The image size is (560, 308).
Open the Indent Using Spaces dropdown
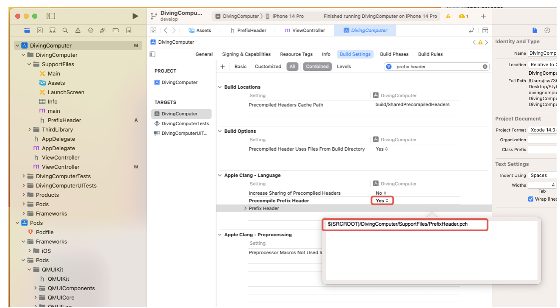tap(542, 175)
